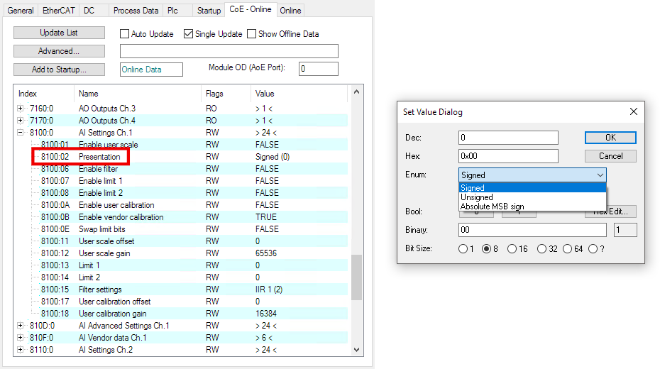Select Bit Size 16 radio button
This screenshot has height=369, width=660.
click(x=512, y=248)
